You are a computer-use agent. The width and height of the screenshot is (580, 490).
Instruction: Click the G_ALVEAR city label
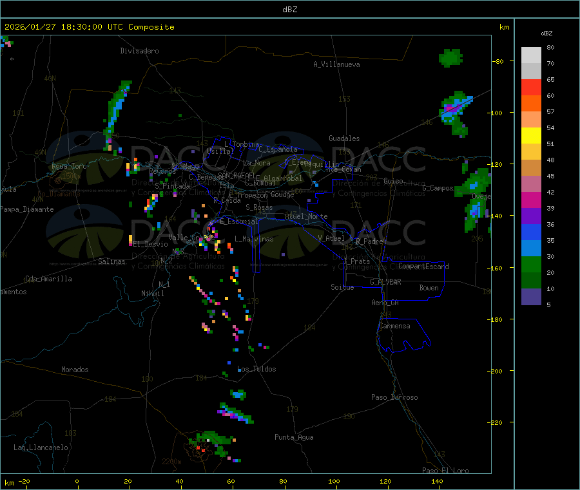(x=385, y=282)
